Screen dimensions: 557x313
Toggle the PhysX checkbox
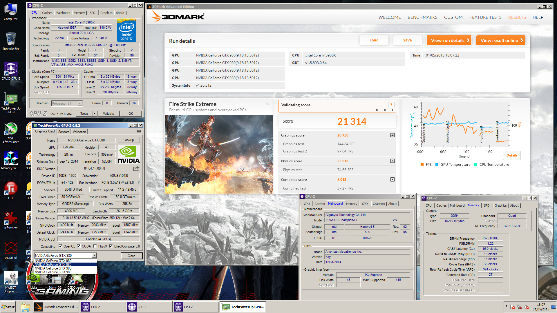click(95, 246)
